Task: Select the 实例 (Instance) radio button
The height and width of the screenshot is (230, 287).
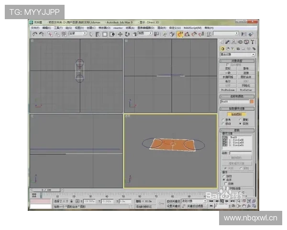Action: point(240,124)
